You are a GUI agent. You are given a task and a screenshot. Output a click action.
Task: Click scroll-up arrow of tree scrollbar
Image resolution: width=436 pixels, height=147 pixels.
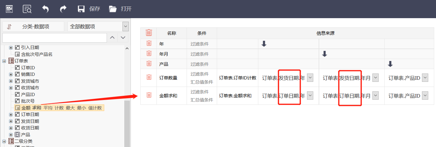coord(127,49)
